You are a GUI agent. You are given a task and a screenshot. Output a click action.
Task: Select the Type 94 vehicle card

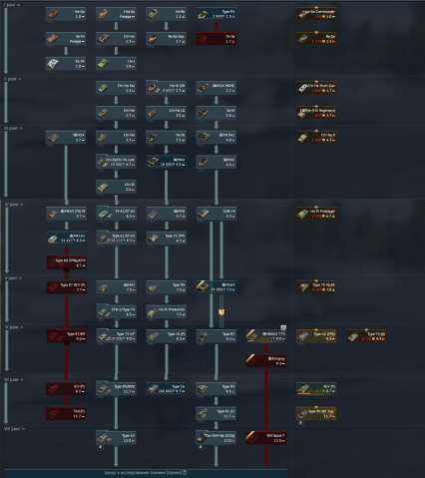[216, 14]
